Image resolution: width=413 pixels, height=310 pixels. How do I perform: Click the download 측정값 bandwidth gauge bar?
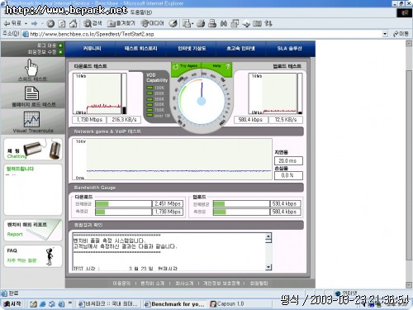[123, 212]
